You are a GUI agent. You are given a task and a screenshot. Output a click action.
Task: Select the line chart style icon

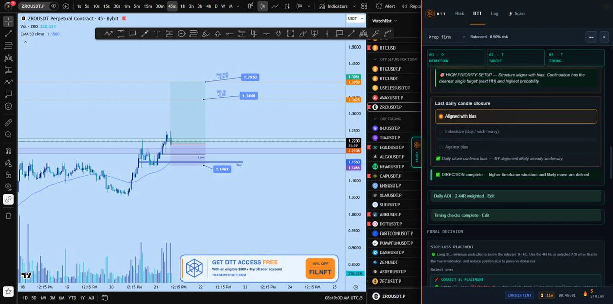275,6
